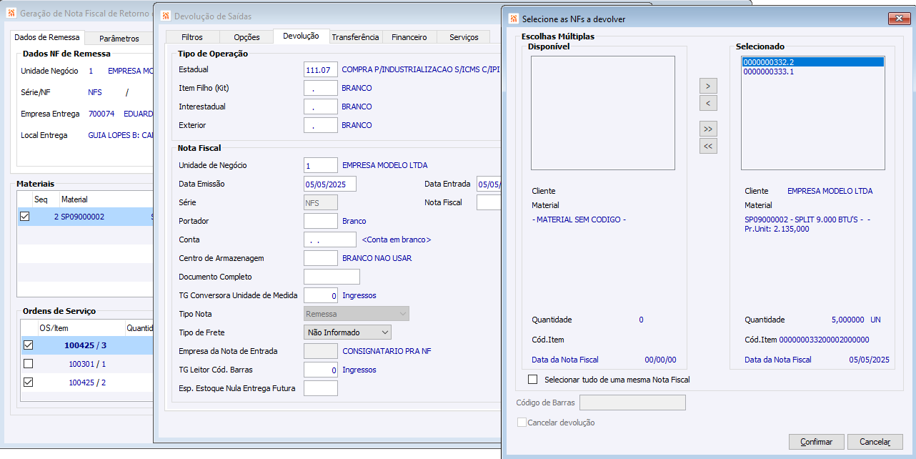Select NF 0000000333.1 in Selecionado list
The height and width of the screenshot is (459, 916).
(813, 71)
